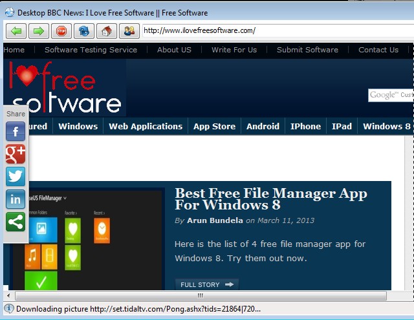
Task: Select the Windows category tab
Action: [78, 126]
